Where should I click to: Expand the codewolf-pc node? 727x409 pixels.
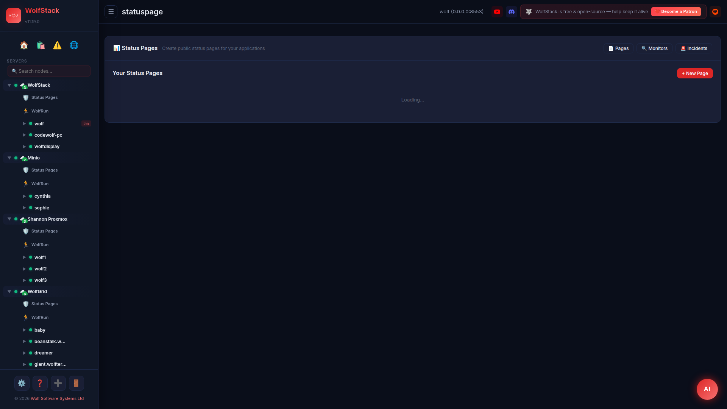pos(24,135)
